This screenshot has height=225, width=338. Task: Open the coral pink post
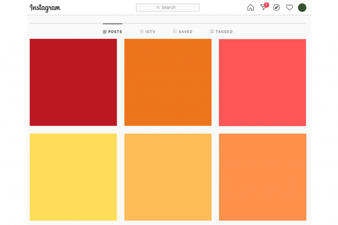262,83
